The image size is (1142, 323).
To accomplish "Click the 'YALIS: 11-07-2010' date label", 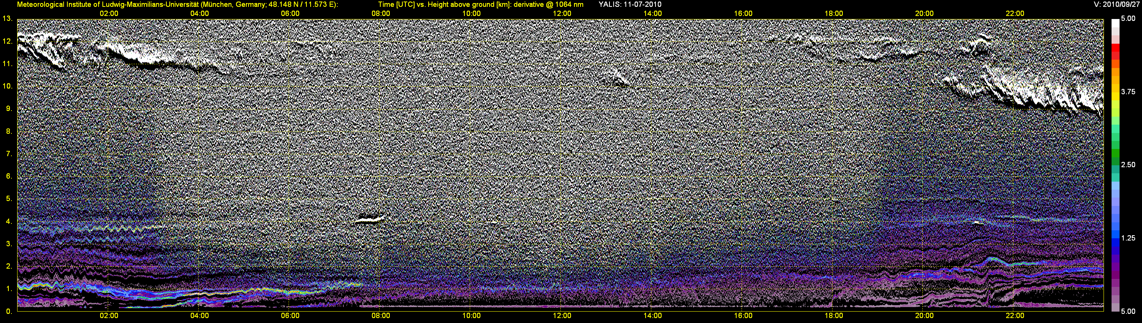I will pos(630,5).
